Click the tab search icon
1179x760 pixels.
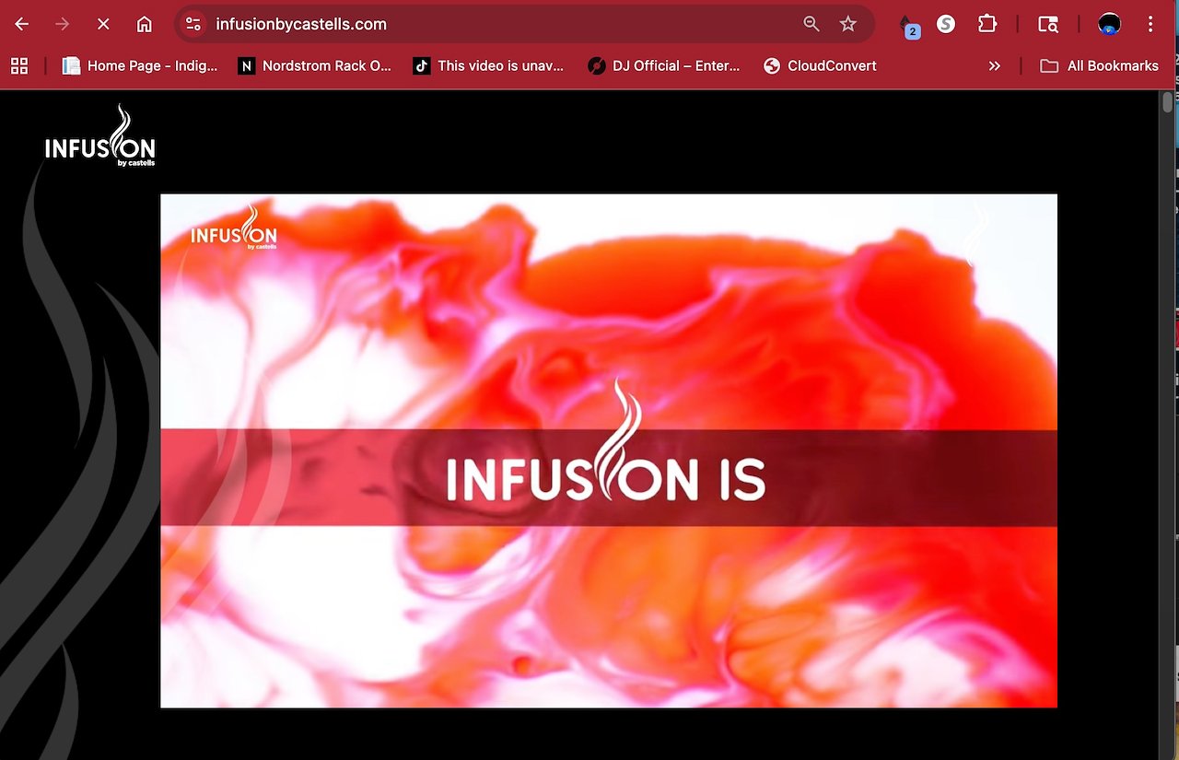pyautogui.click(x=1048, y=25)
